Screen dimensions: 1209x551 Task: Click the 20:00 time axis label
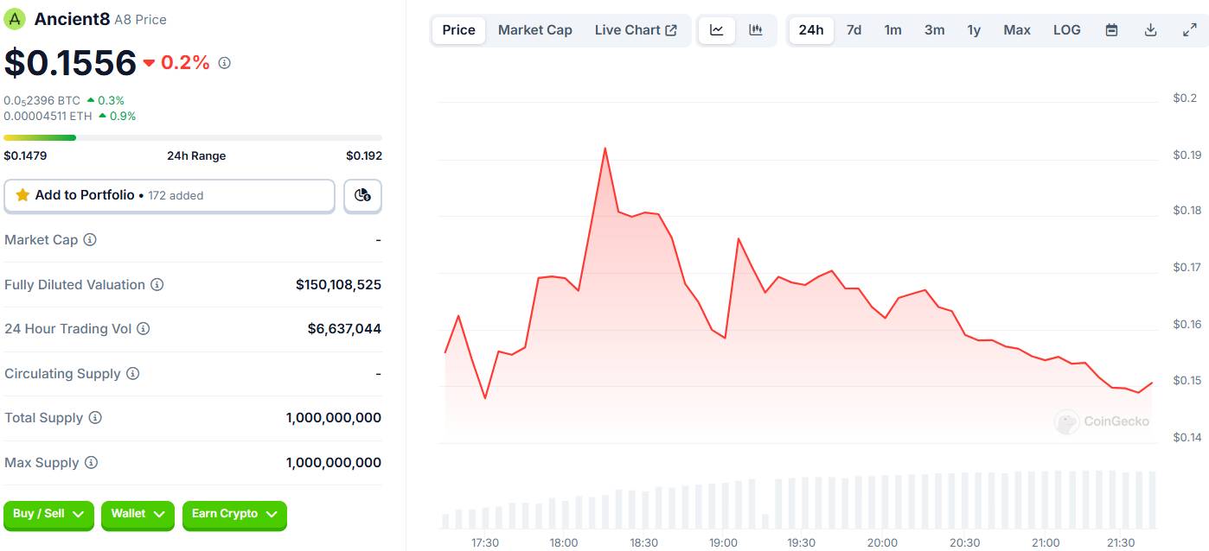882,543
